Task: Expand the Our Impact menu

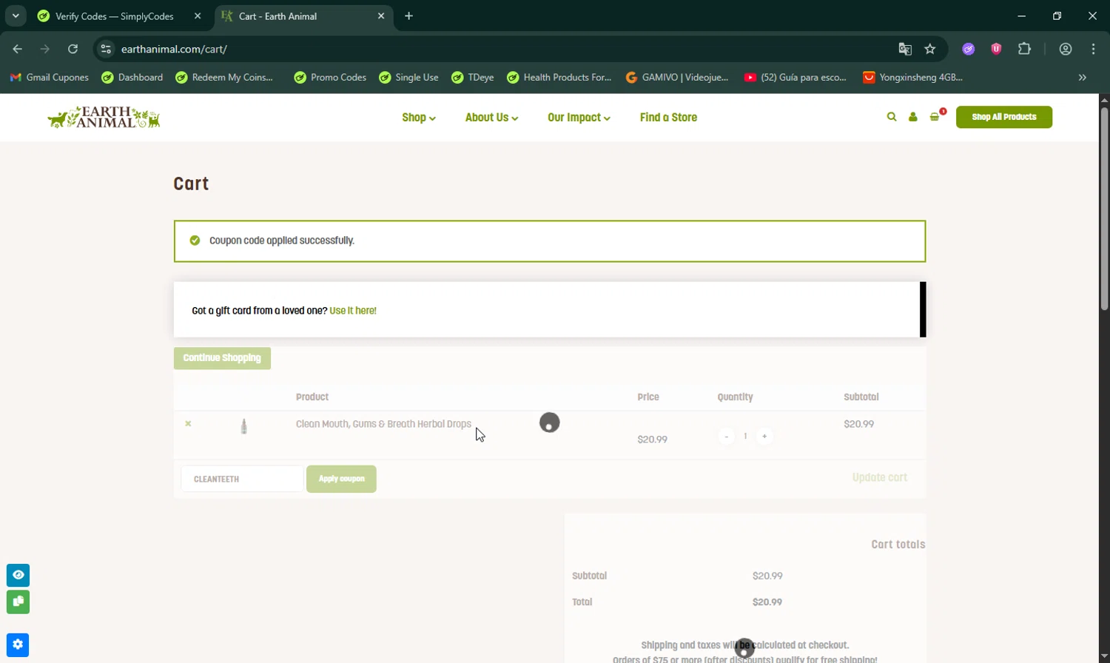Action: coord(579,118)
